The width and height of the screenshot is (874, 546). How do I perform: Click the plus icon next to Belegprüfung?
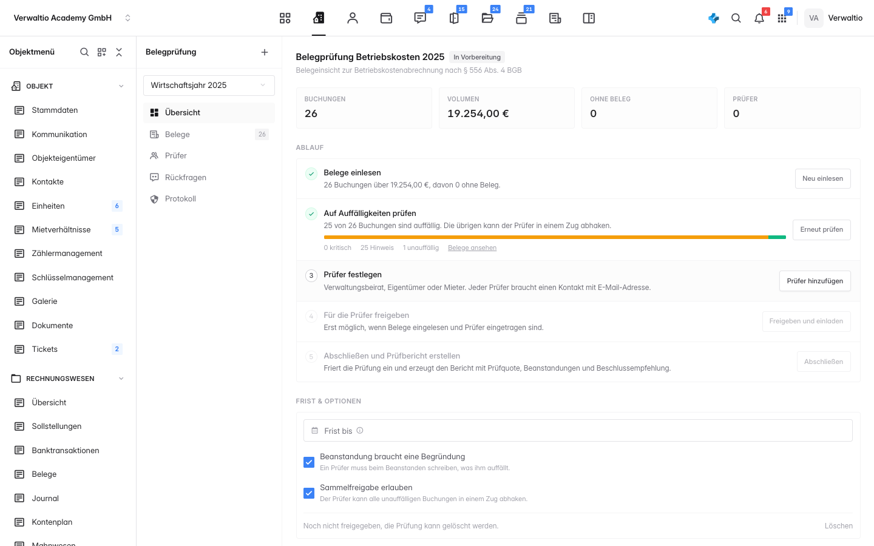coord(265,52)
